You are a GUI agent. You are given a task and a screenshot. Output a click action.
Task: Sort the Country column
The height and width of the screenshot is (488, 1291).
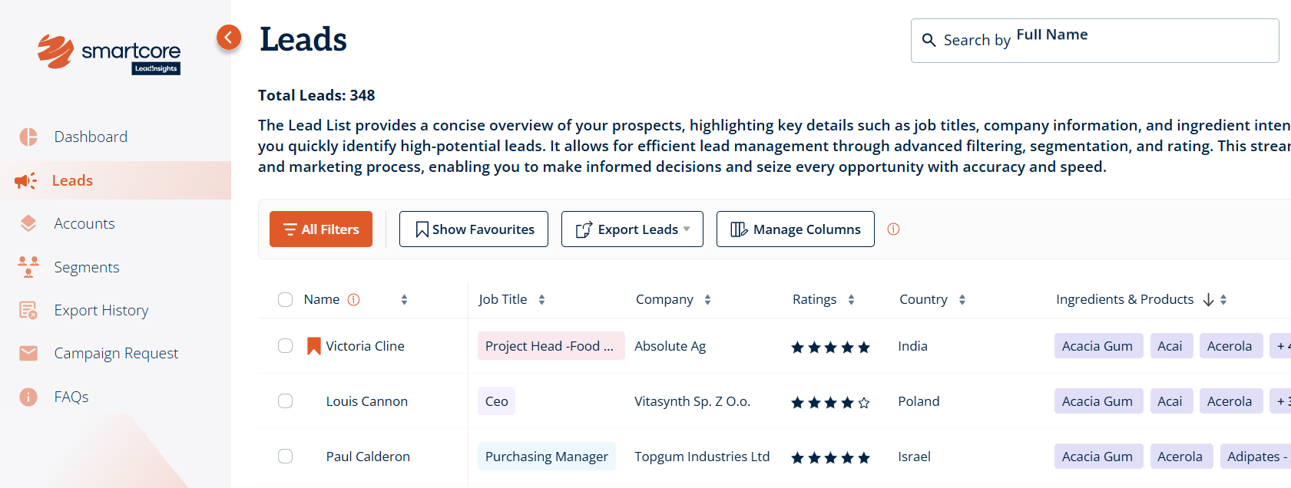[x=962, y=299]
